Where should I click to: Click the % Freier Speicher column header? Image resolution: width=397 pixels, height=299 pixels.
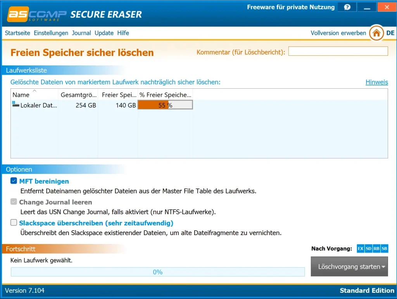point(165,95)
